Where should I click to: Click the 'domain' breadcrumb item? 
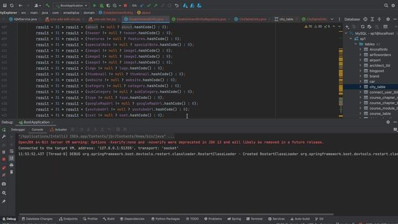(x=89, y=12)
